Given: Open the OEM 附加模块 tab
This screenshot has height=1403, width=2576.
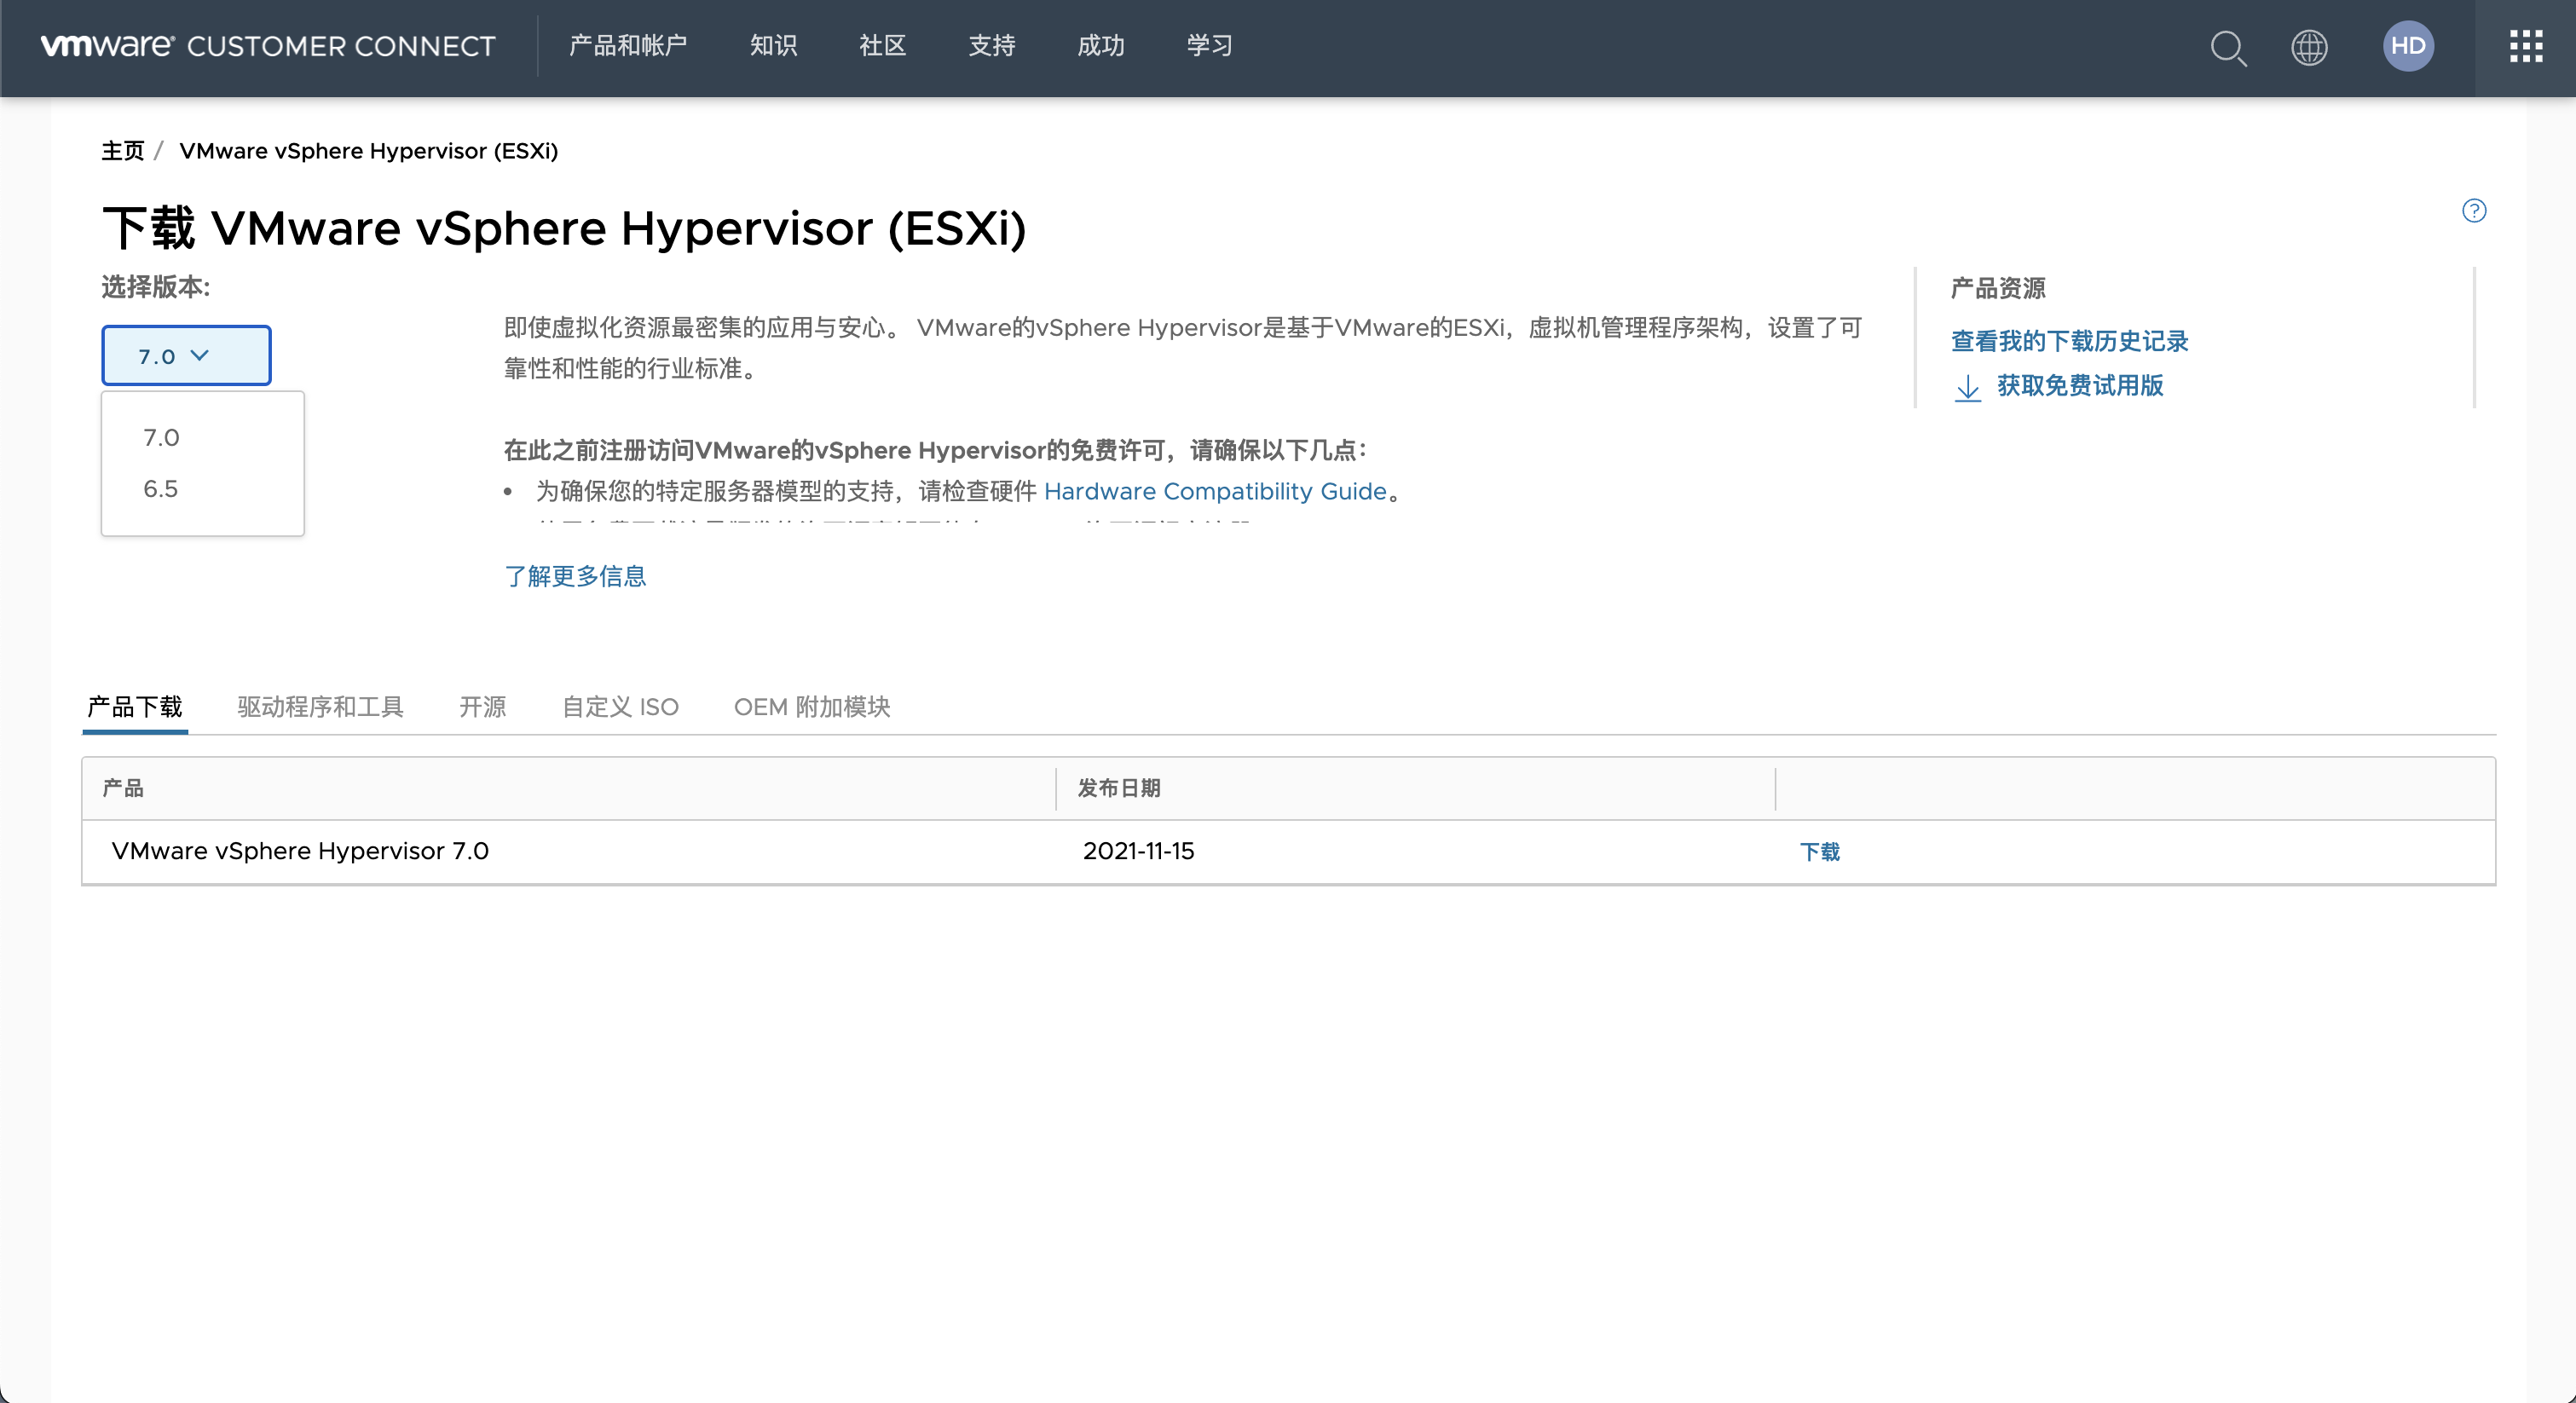Looking at the screenshot, I should [811, 707].
